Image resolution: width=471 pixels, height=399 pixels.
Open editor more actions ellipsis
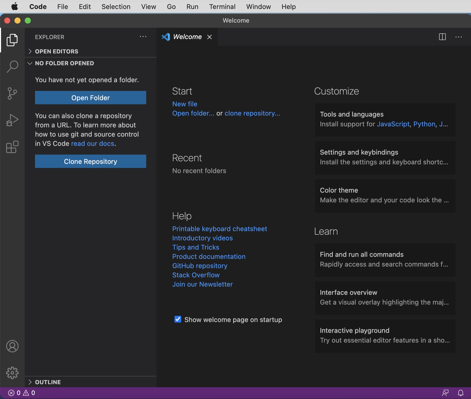tap(459, 37)
